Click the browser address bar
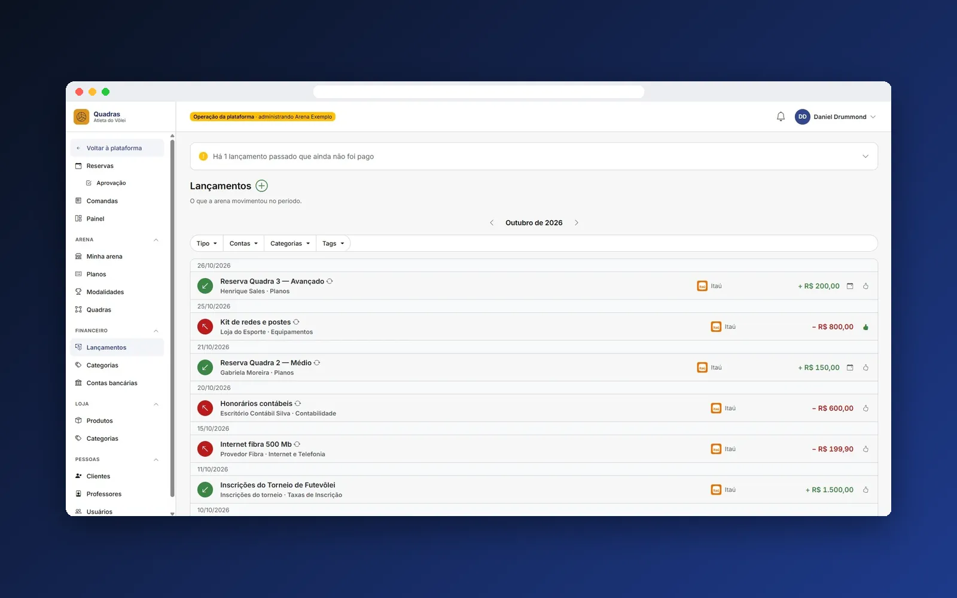The height and width of the screenshot is (598, 957). coord(478,91)
